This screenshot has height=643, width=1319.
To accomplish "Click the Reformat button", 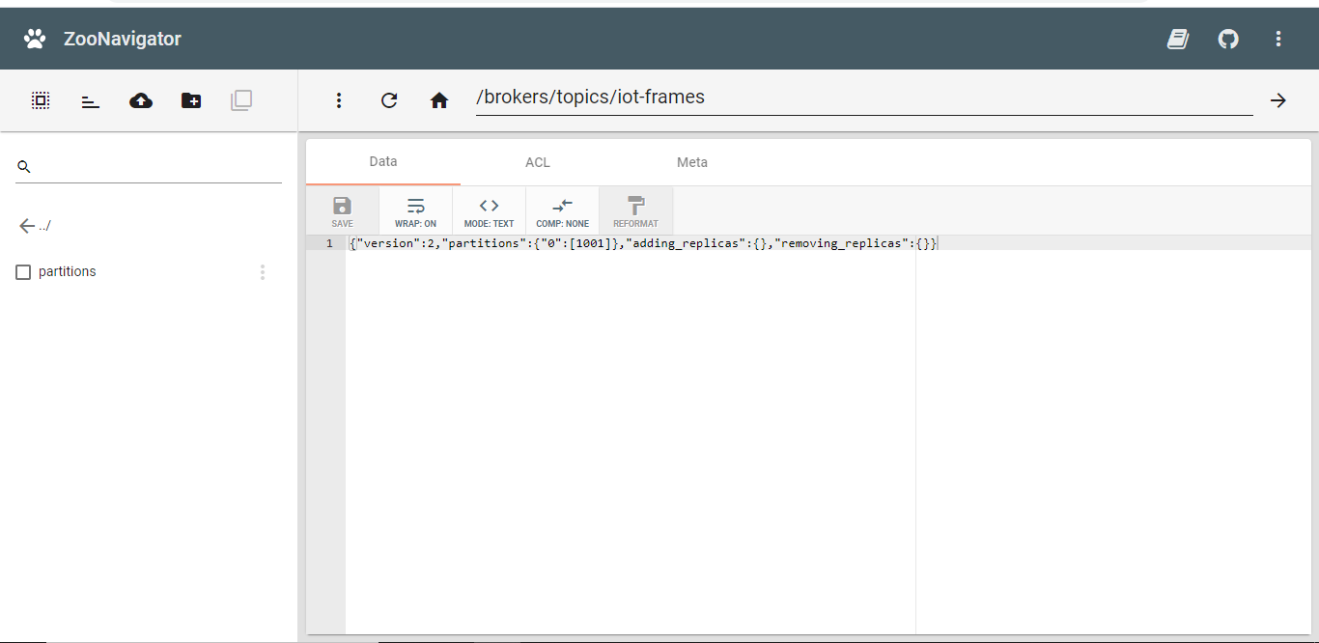I will click(635, 211).
